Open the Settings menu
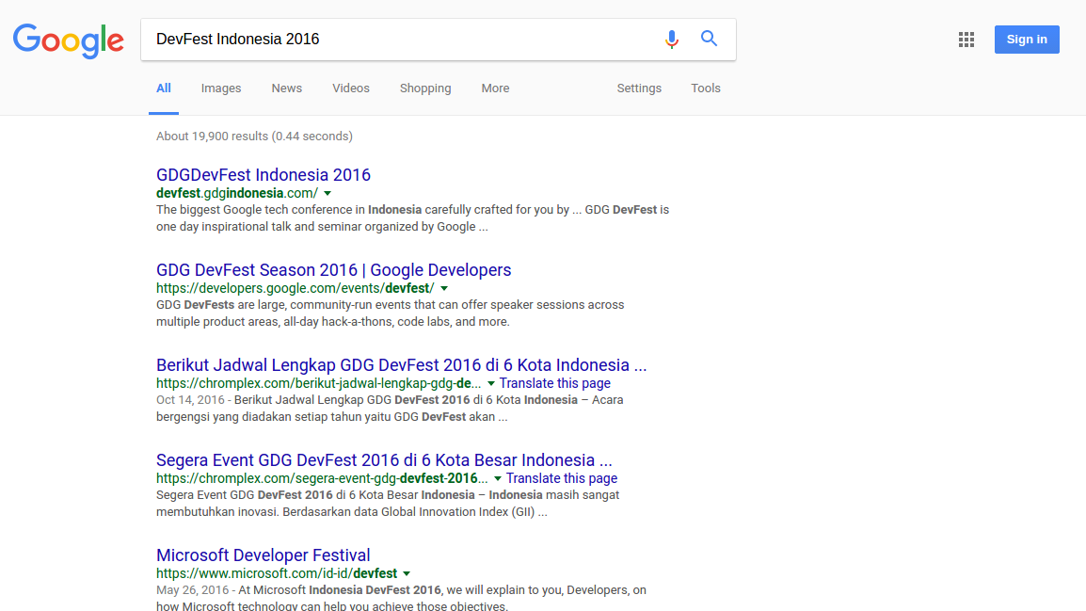The width and height of the screenshot is (1086, 611). 639,88
